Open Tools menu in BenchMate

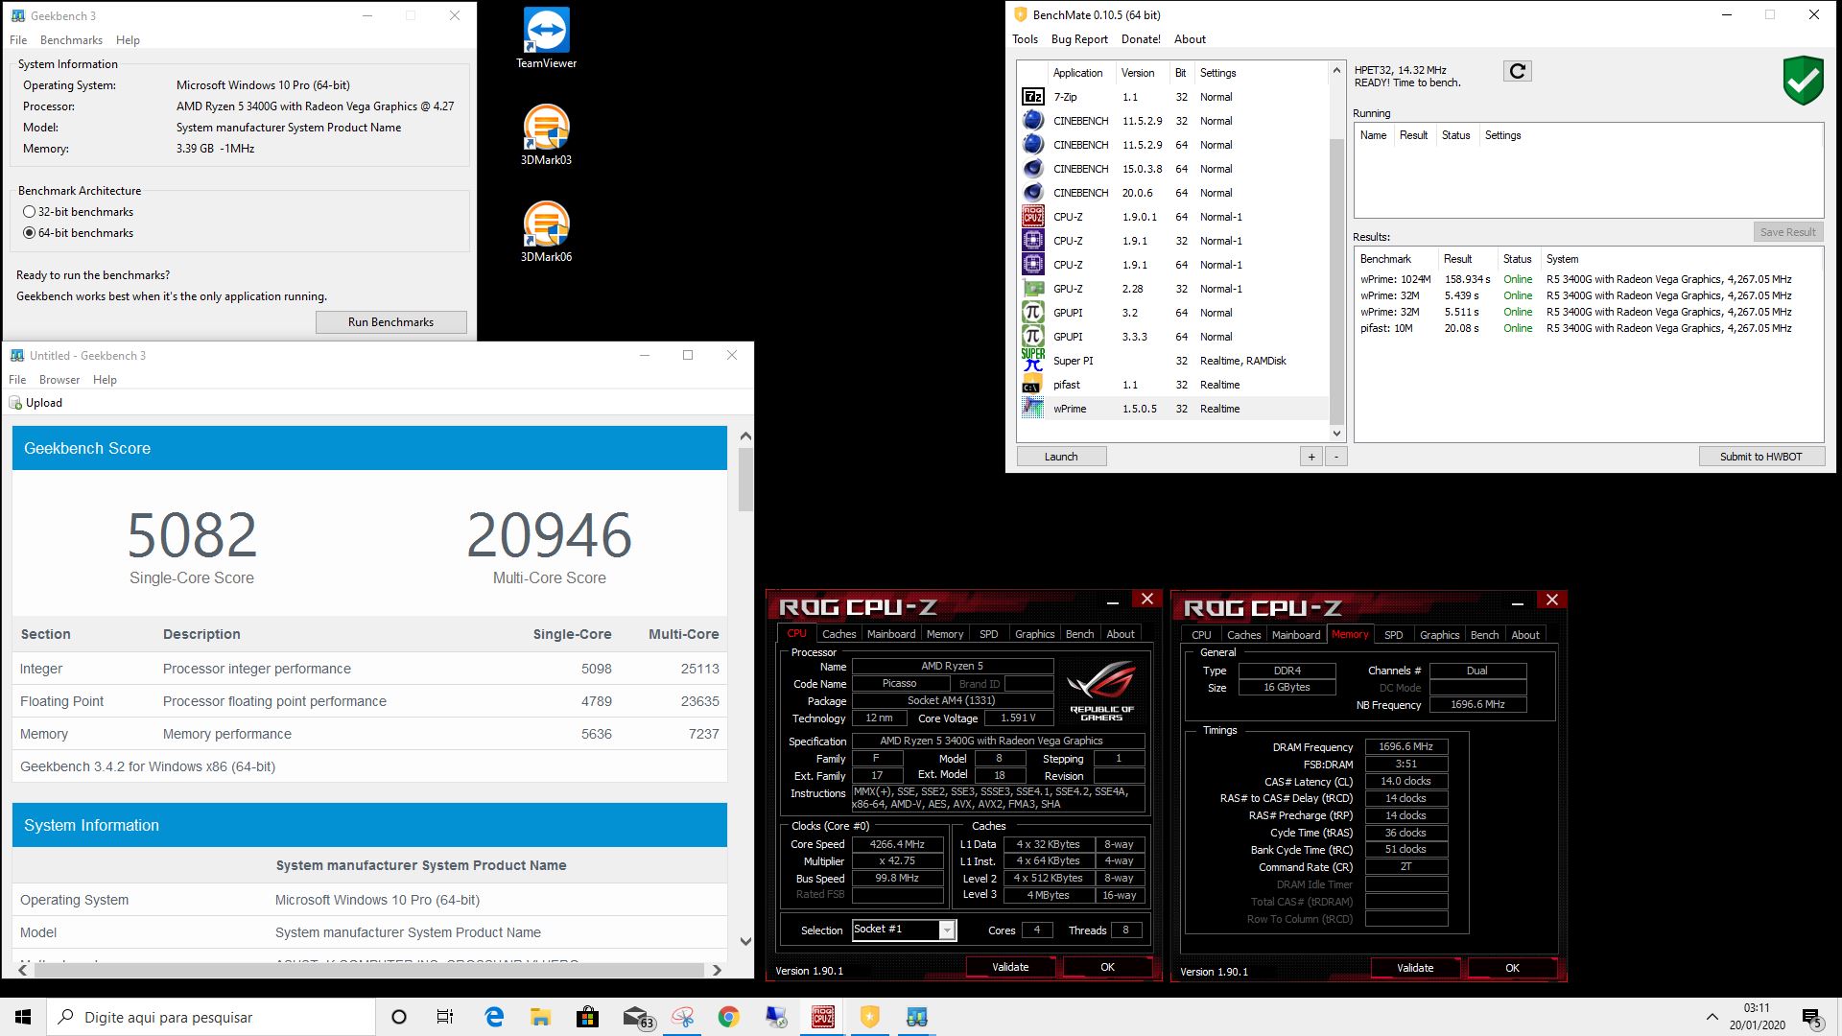pos(1025,39)
